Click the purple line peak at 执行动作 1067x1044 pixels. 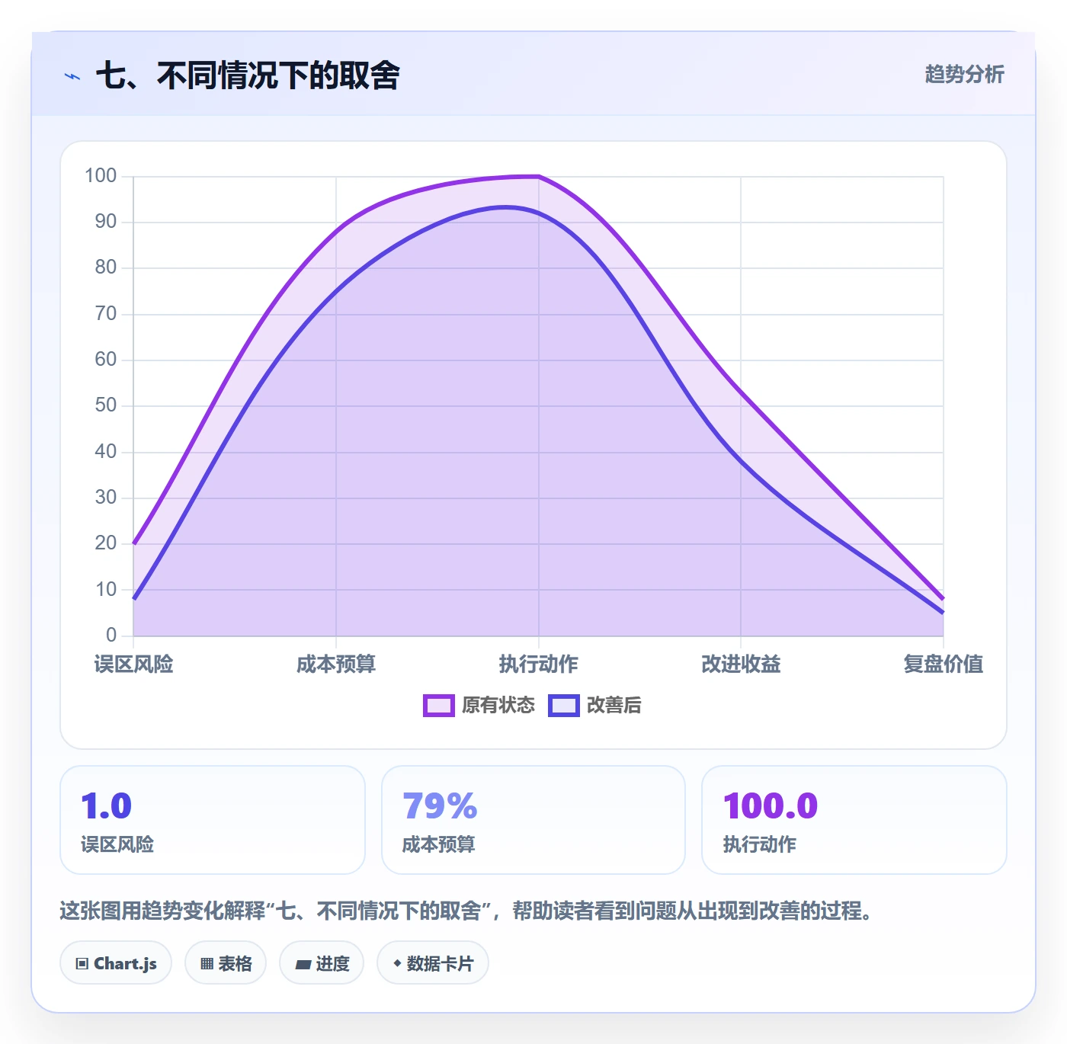(539, 177)
